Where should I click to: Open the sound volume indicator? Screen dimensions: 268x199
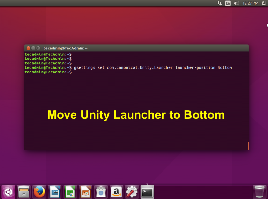[236, 3]
